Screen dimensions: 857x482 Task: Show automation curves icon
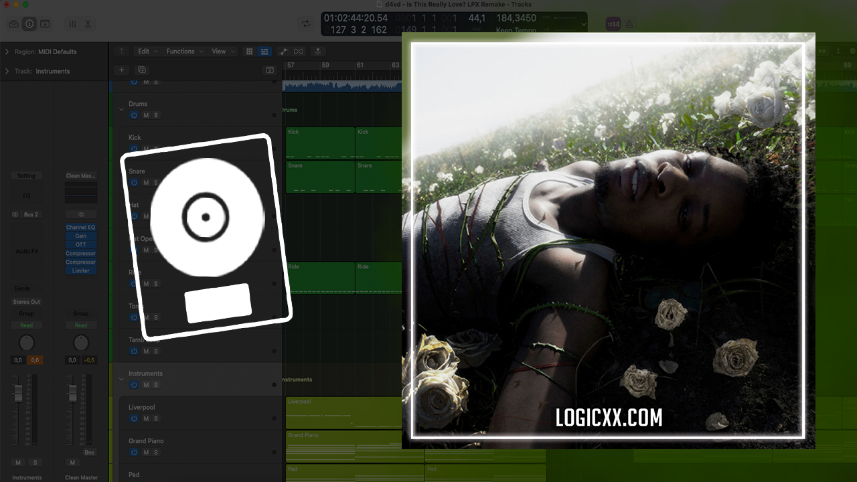[283, 52]
